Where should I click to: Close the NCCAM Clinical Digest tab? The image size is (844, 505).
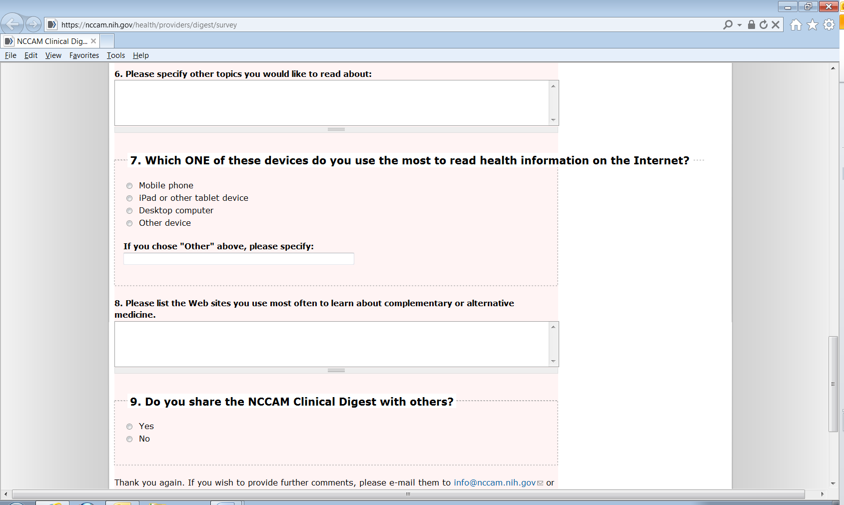(x=93, y=41)
